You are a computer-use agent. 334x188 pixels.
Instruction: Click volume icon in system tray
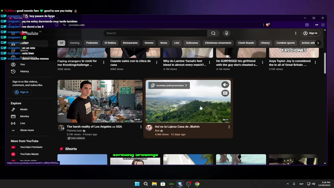click(313, 184)
